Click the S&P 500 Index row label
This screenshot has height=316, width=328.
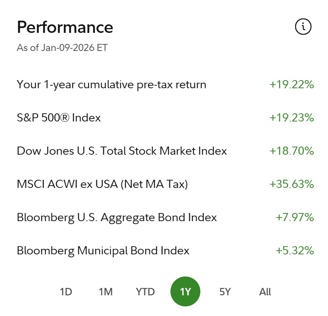coord(59,118)
